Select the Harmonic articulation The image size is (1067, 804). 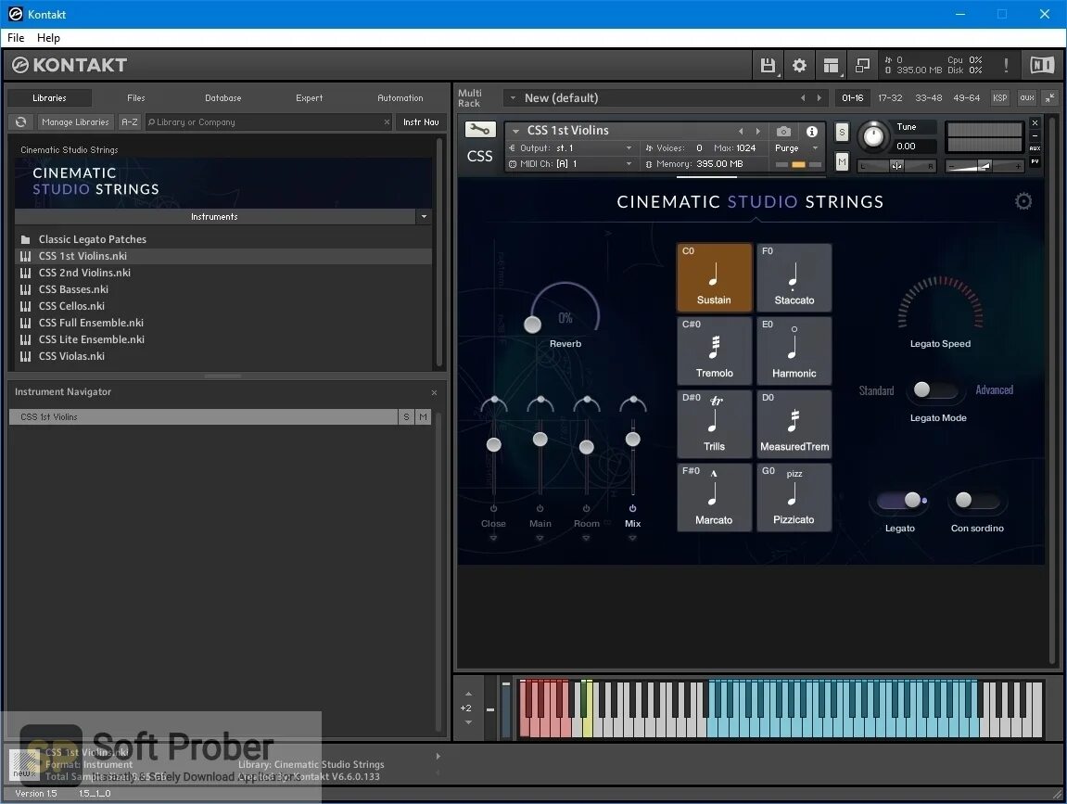[794, 350]
